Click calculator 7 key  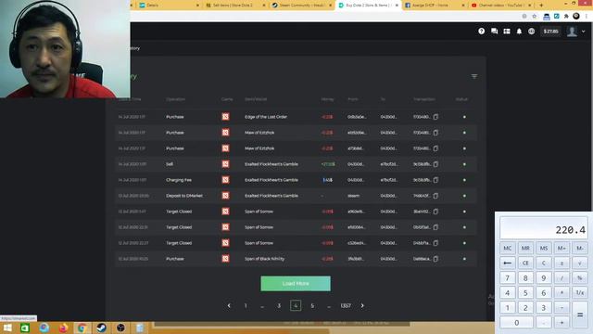(508, 278)
